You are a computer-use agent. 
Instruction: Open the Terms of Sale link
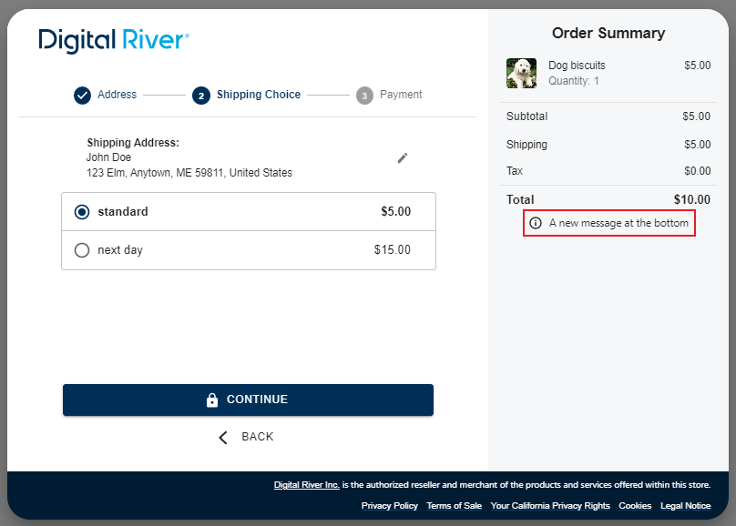[454, 506]
